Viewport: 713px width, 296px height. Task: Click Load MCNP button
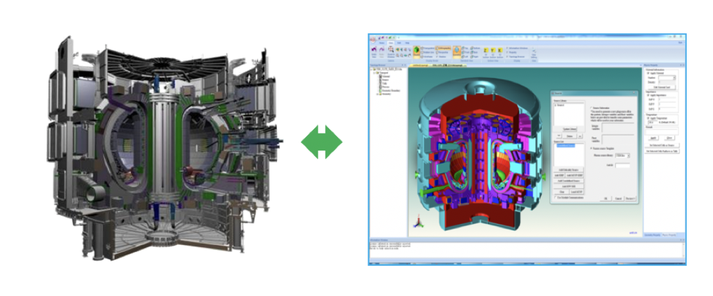coord(576,192)
